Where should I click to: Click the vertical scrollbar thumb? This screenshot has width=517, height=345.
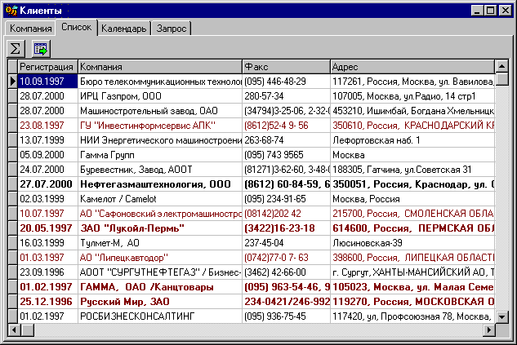501,79
